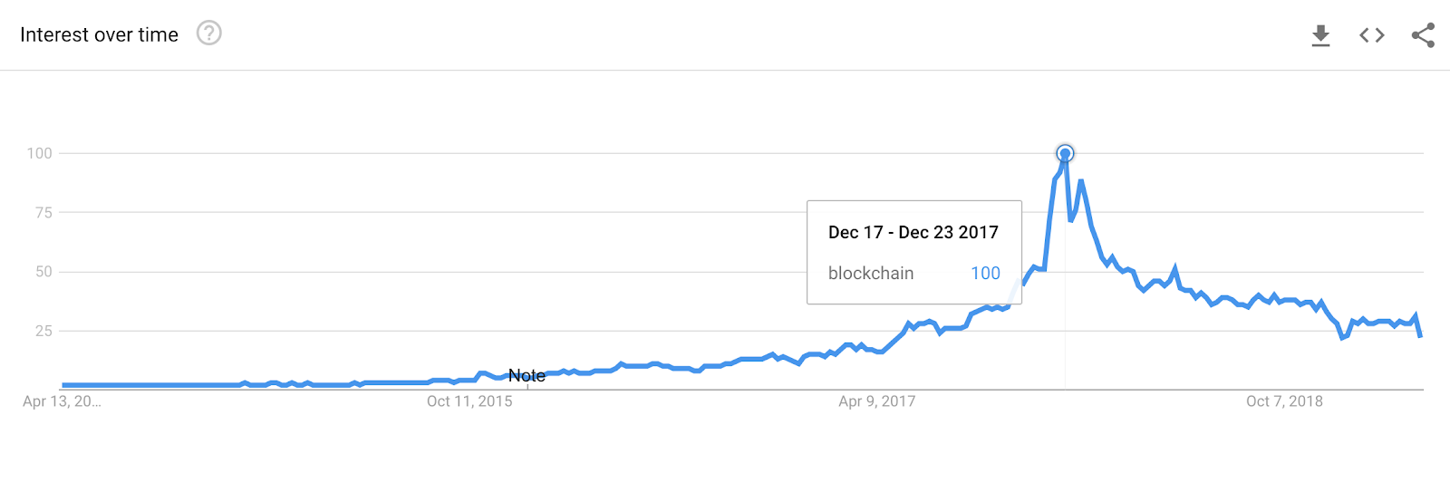This screenshot has height=492, width=1450.
Task: Select the final data point of the line
Action: click(x=1420, y=335)
